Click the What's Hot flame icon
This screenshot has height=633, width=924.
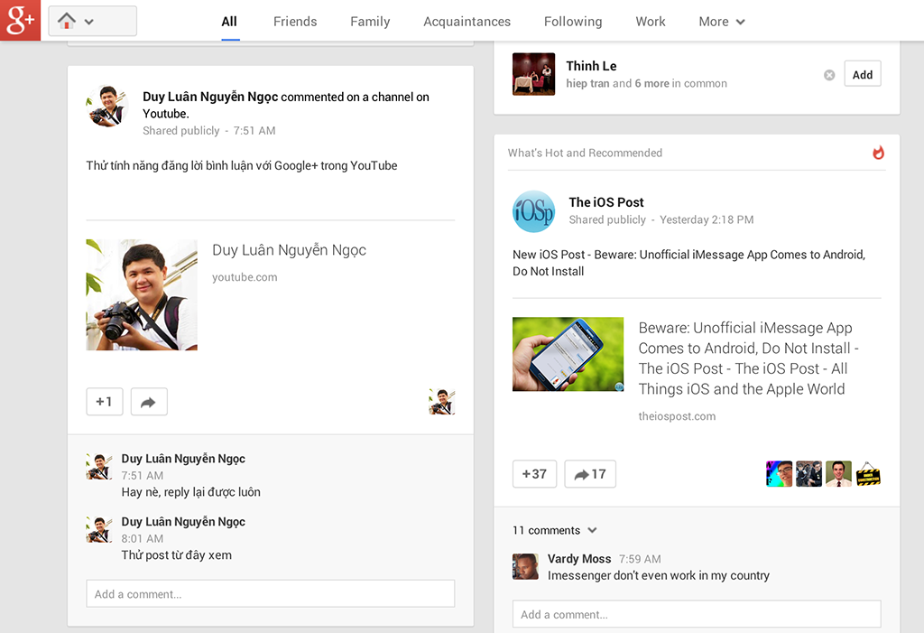(878, 153)
